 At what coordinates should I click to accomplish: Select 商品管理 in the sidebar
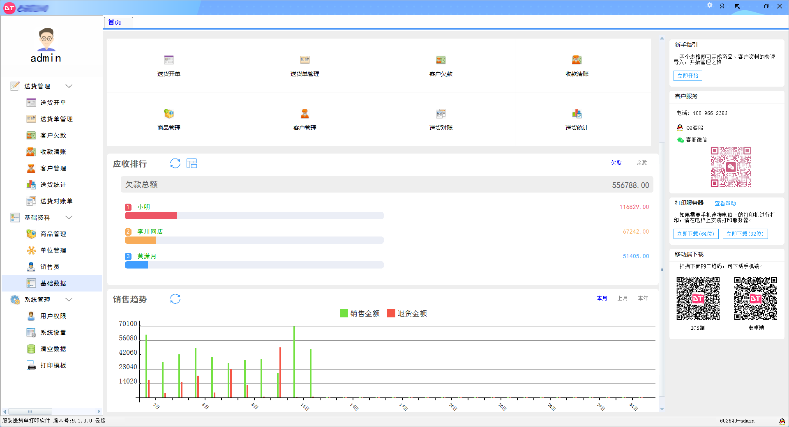click(x=53, y=234)
